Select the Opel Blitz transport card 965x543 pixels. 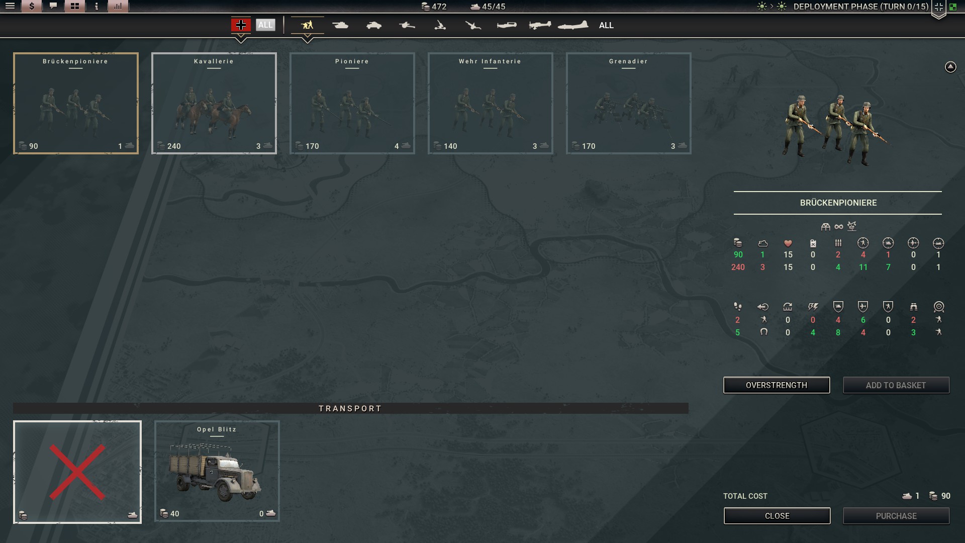217,471
